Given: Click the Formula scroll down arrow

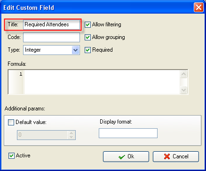Looking at the screenshot, I should (183, 90).
